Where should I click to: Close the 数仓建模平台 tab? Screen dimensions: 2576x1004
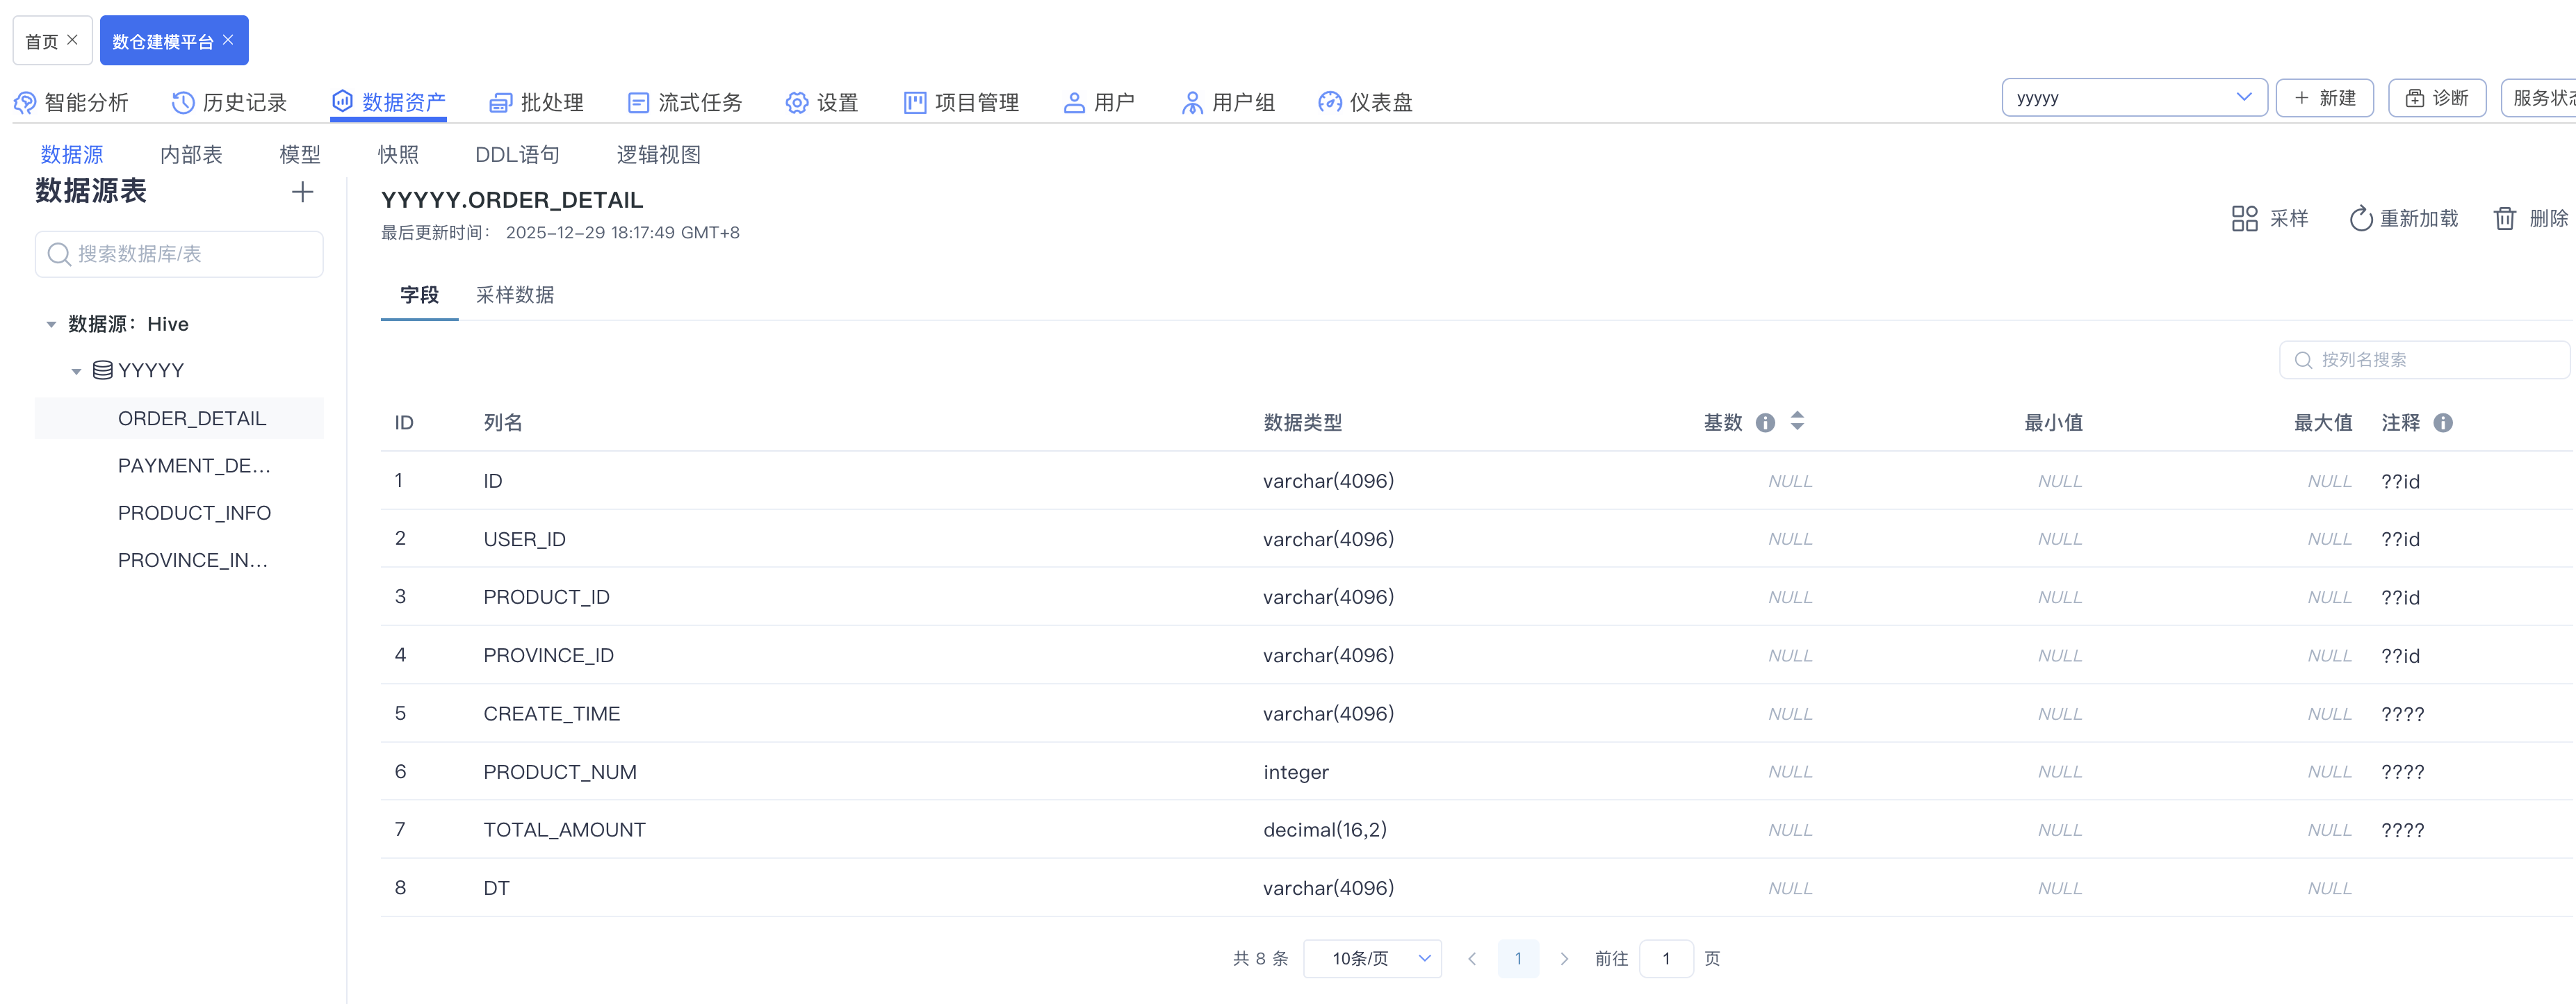tap(229, 40)
